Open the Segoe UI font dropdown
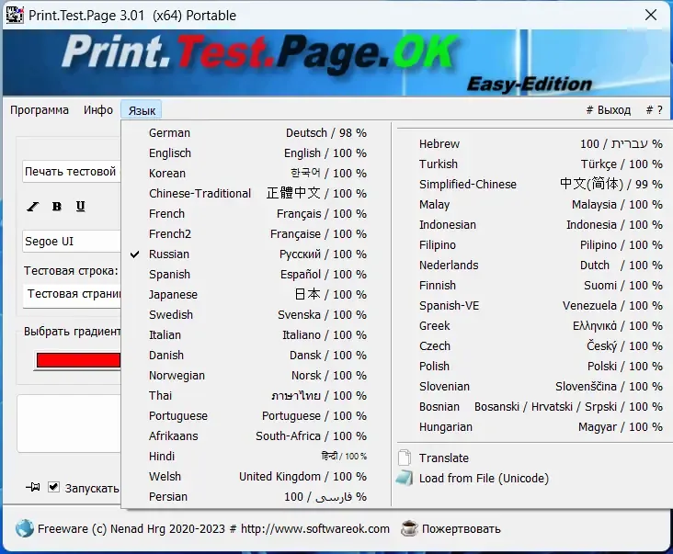 coord(72,242)
